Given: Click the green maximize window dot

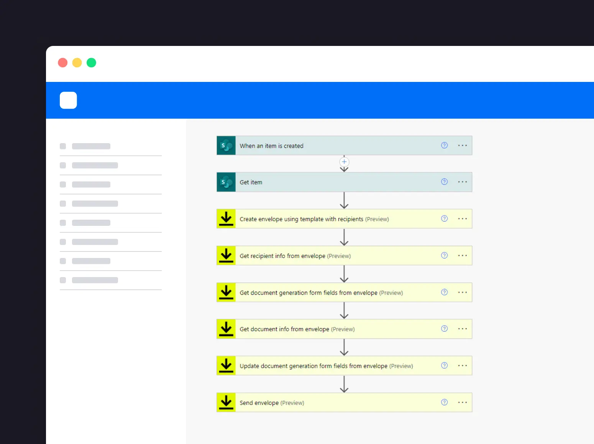Looking at the screenshot, I should click(91, 62).
